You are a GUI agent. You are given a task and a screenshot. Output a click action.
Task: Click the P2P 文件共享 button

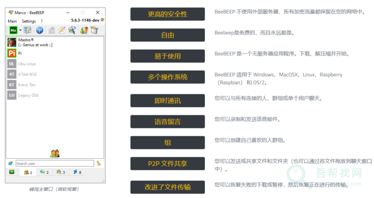(x=168, y=163)
